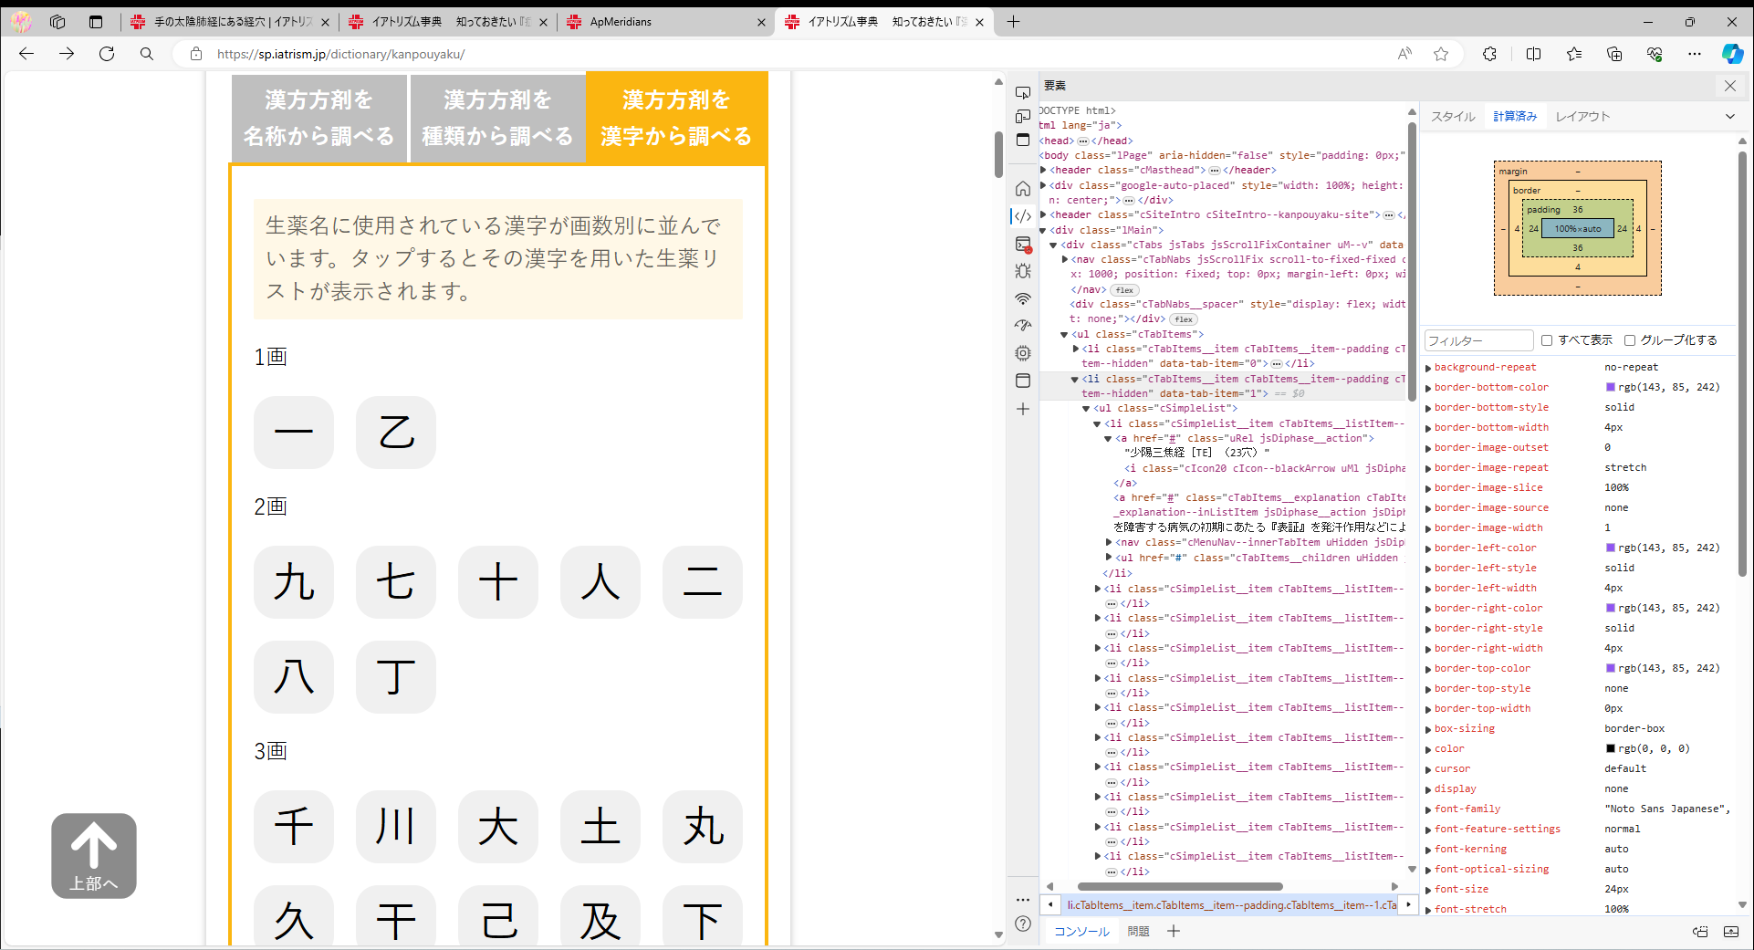1754x950 pixels.
Task: Expand font-family computed property
Action: 1428,809
